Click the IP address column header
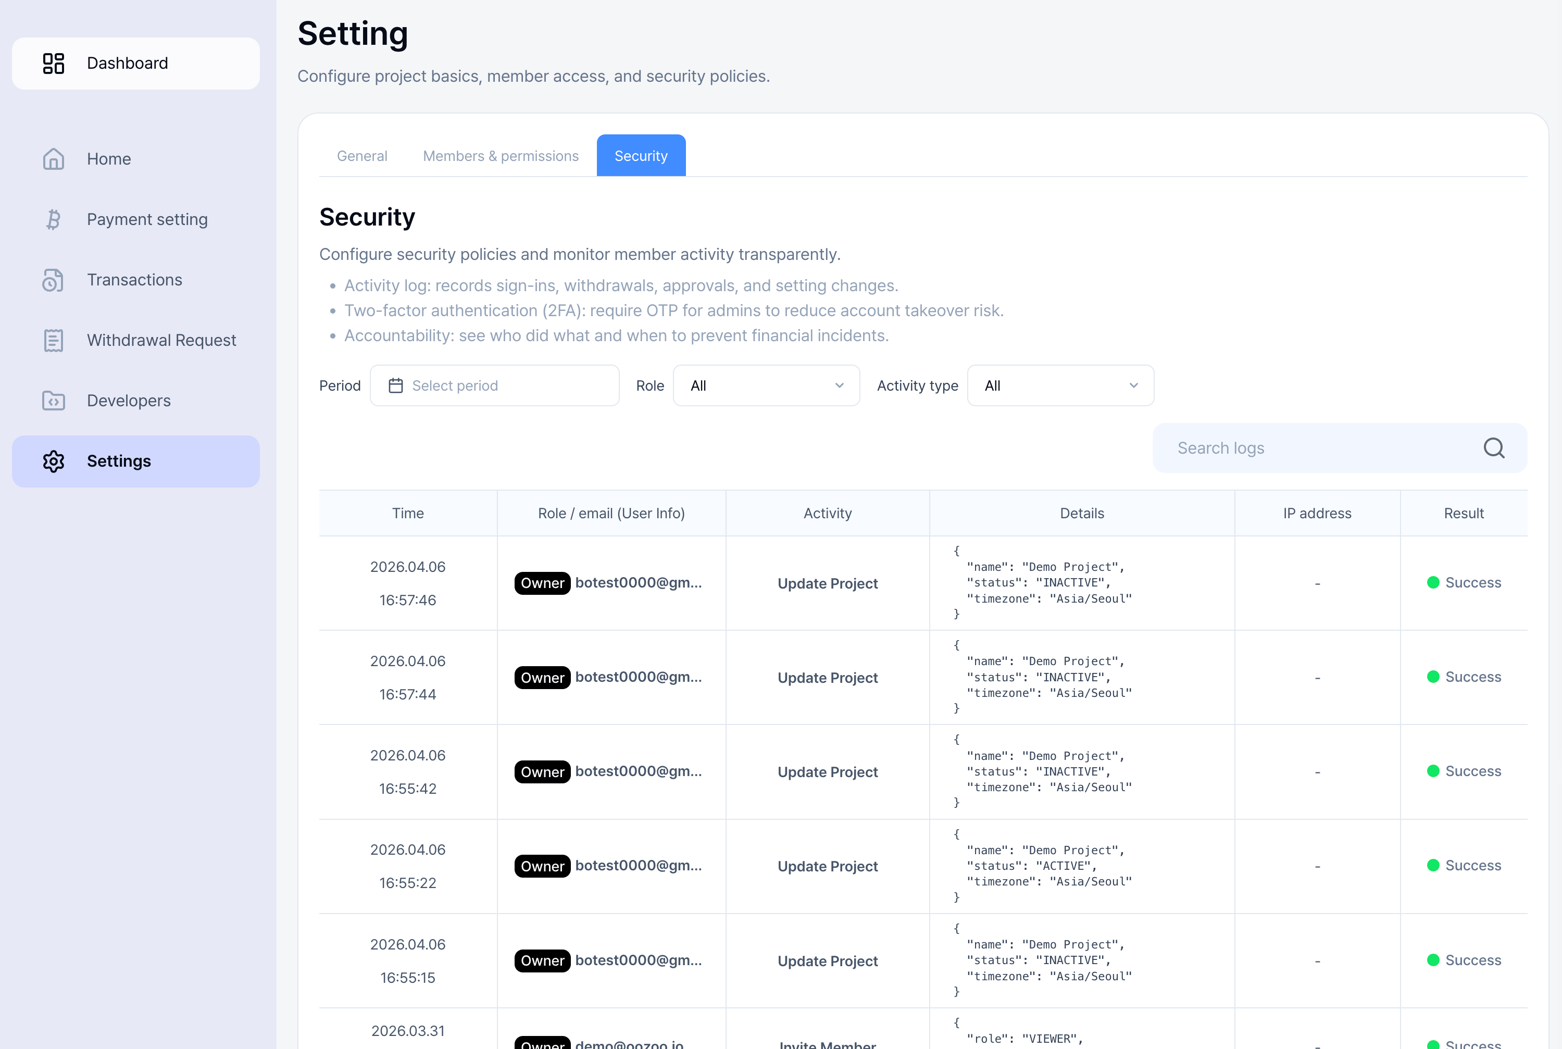Image resolution: width=1562 pixels, height=1049 pixels. [1317, 513]
